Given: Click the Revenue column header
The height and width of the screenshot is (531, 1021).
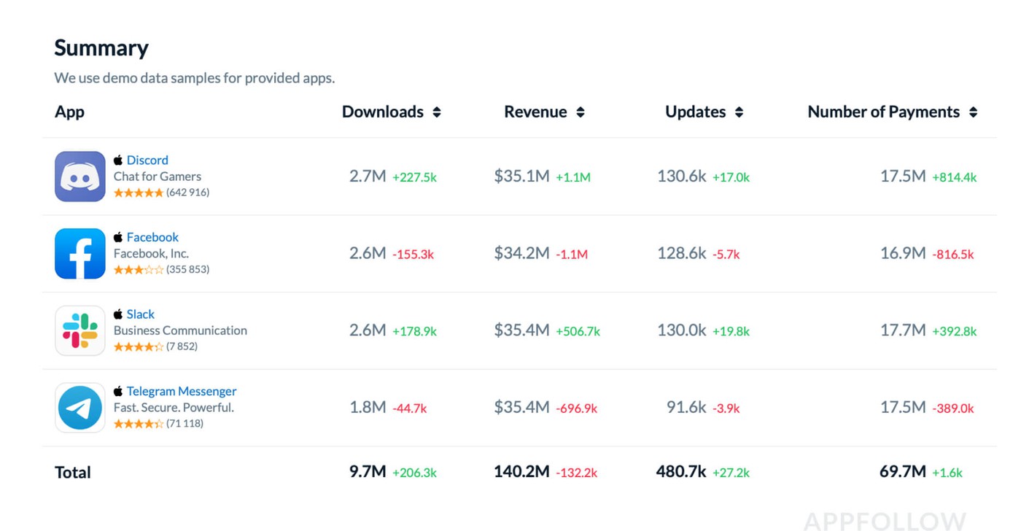Looking at the screenshot, I should click(x=535, y=112).
